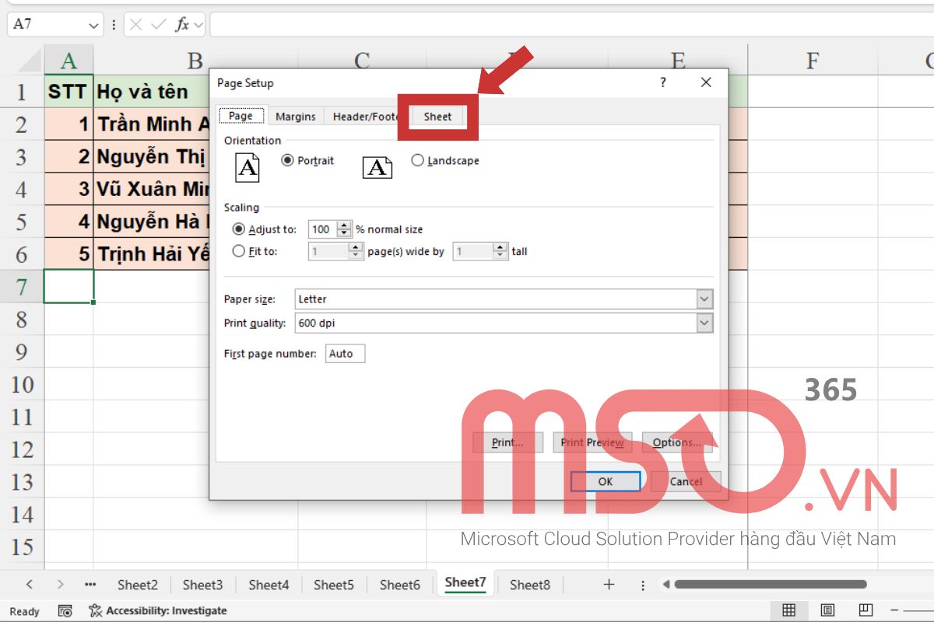This screenshot has width=934, height=622.
Task: Click the dialog Help question mark
Action: coord(663,82)
